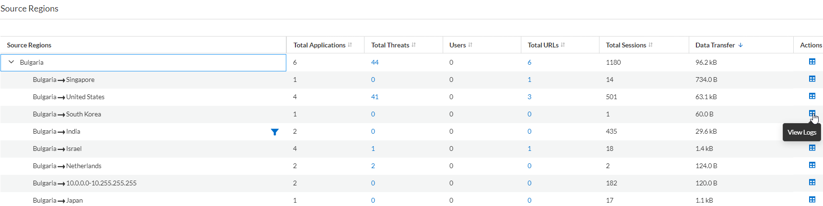Image resolution: width=823 pixels, height=206 pixels.
Task: Click the 1180 total sessions cell
Action: (613, 62)
